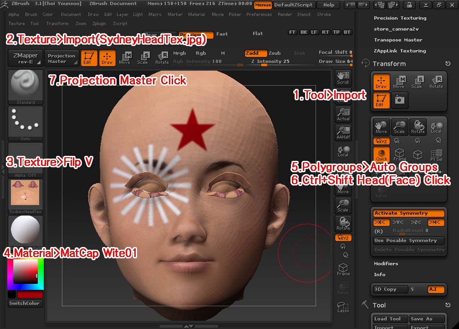Click the Actual size zoom icon
Image resolution: width=459 pixels, height=329 pixels.
click(343, 114)
